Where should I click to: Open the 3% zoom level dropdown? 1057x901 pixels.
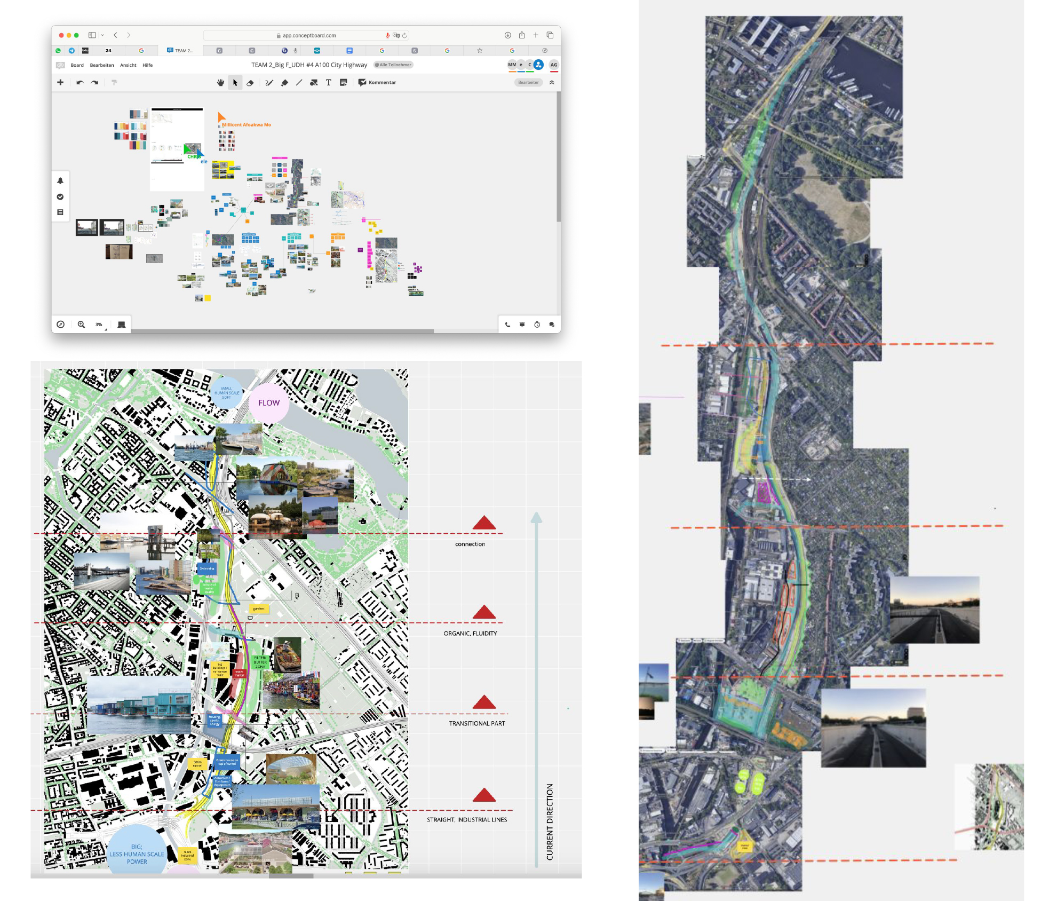100,325
